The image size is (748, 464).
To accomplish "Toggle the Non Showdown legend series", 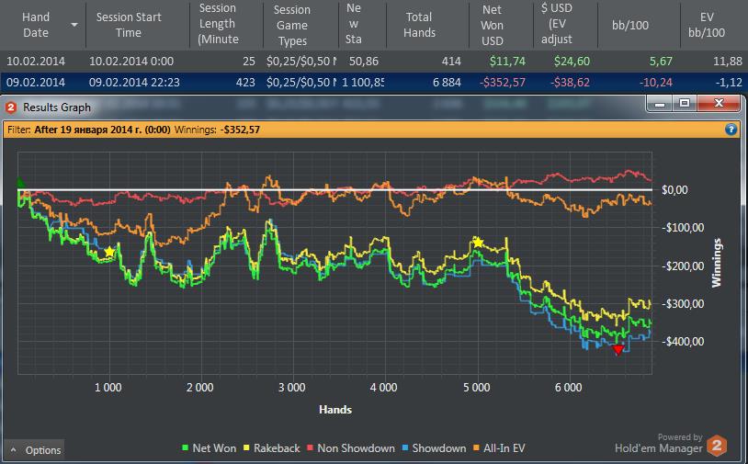I will click(351, 448).
